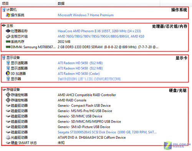The image size is (192, 151).
Task: Click the CPU chip icon for 处理器名称
Action: point(8,31)
